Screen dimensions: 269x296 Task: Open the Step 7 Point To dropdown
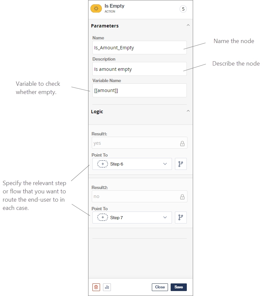pyautogui.click(x=132, y=218)
